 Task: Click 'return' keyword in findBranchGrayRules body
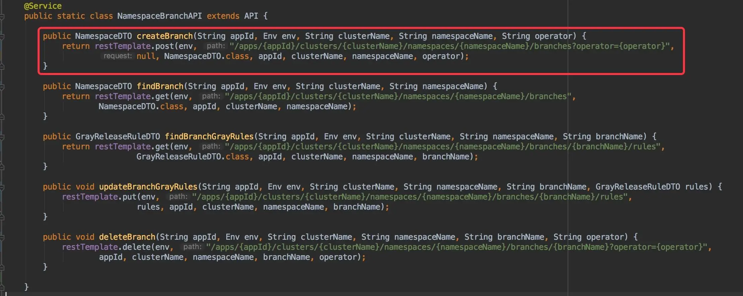(x=76, y=146)
